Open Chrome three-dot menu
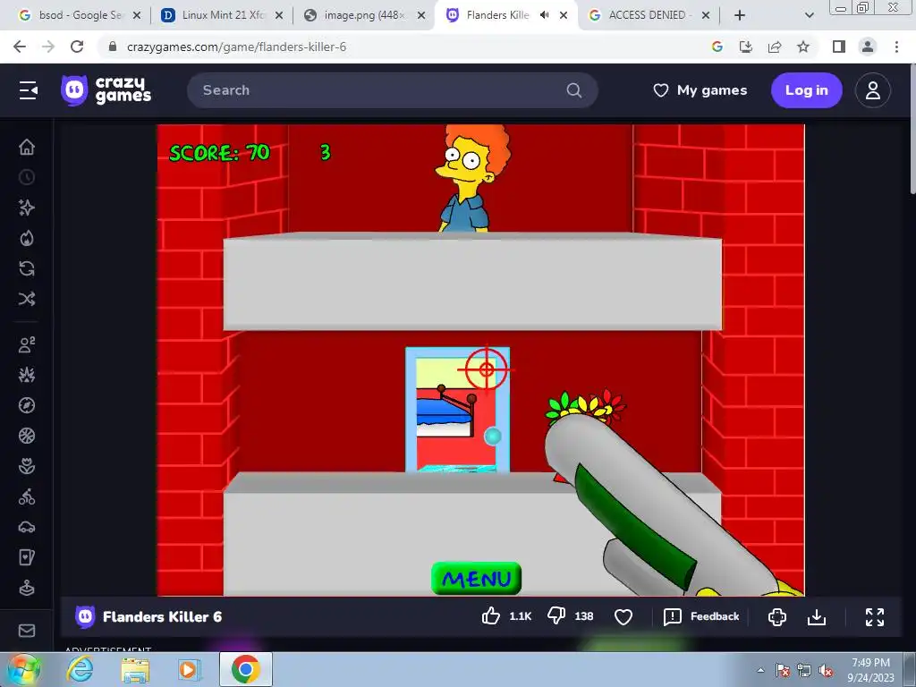The height and width of the screenshot is (687, 916). click(x=896, y=47)
